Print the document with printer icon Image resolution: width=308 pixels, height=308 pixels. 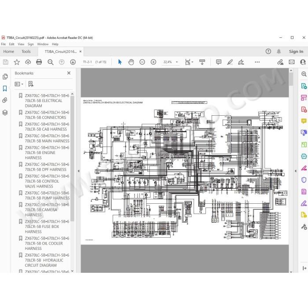click(x=39, y=62)
